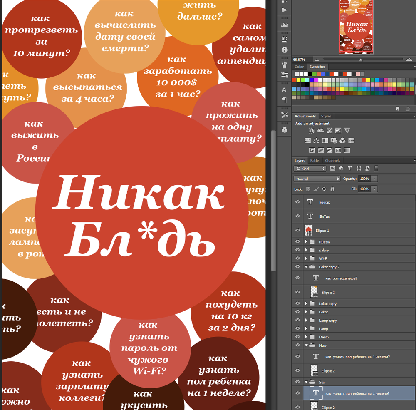Toggle visibility of the Russia group
The image size is (416, 410).
[297, 242]
